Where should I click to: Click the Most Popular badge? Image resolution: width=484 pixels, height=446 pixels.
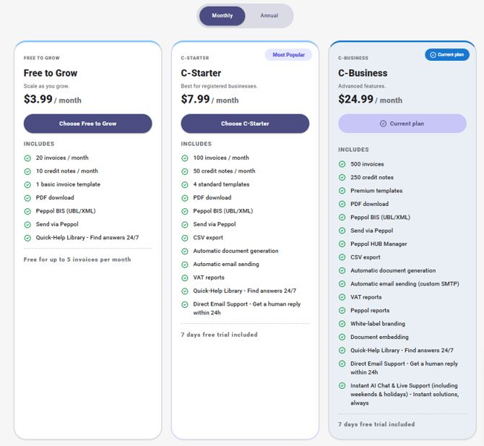288,55
